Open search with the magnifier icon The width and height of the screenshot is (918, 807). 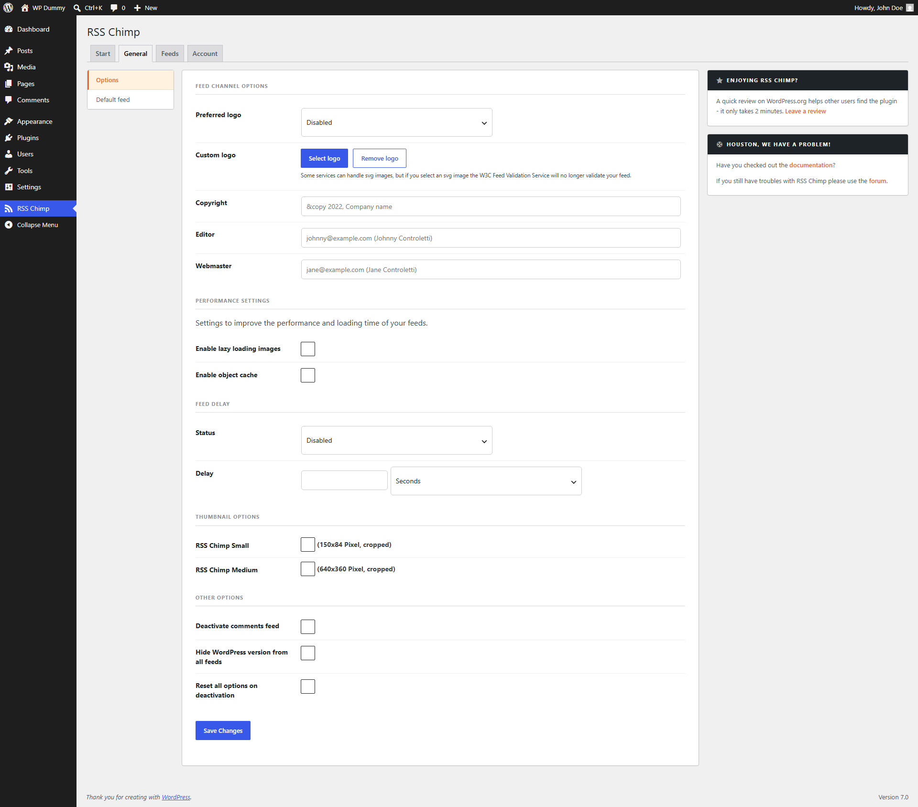(77, 8)
